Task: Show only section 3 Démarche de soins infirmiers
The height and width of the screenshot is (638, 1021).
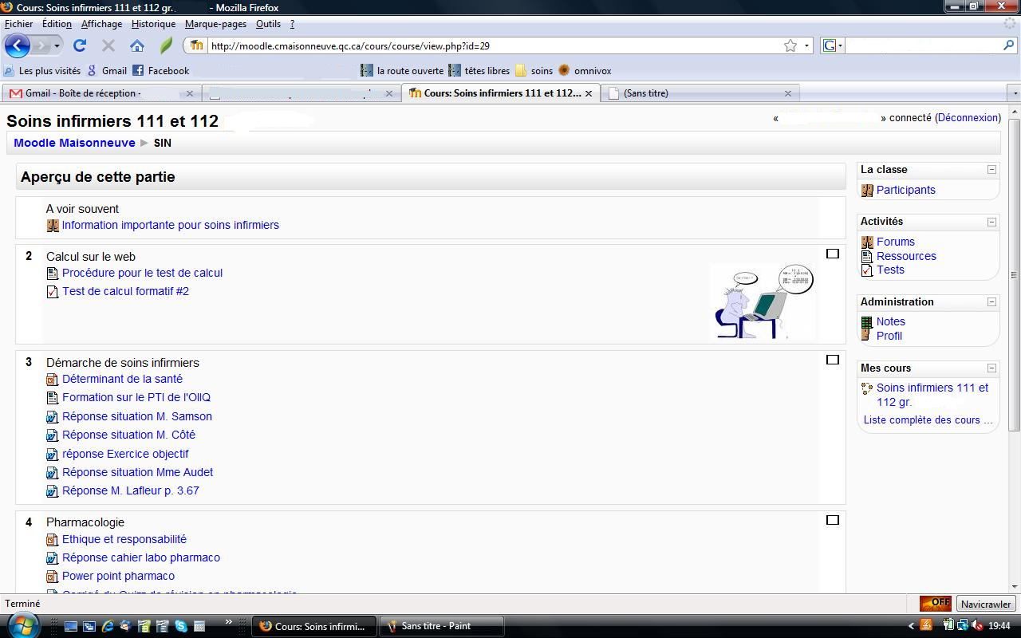Action: click(x=833, y=360)
